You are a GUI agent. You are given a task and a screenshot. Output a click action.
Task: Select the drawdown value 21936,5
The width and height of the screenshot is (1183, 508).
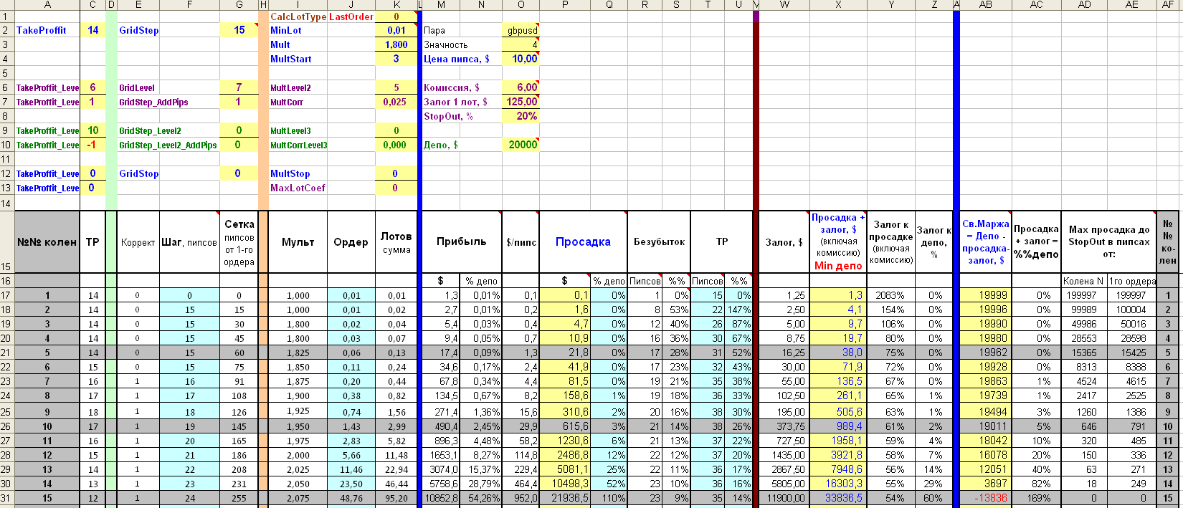tap(565, 498)
